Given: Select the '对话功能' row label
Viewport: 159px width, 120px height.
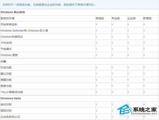Looking at the screenshot, I should tap(6, 67).
